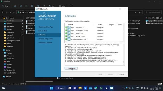Image resolution: width=163 pixels, height=91 pixels.
Task: Click green checkmark for MySQL Shell row
Action: click(x=66, y=33)
